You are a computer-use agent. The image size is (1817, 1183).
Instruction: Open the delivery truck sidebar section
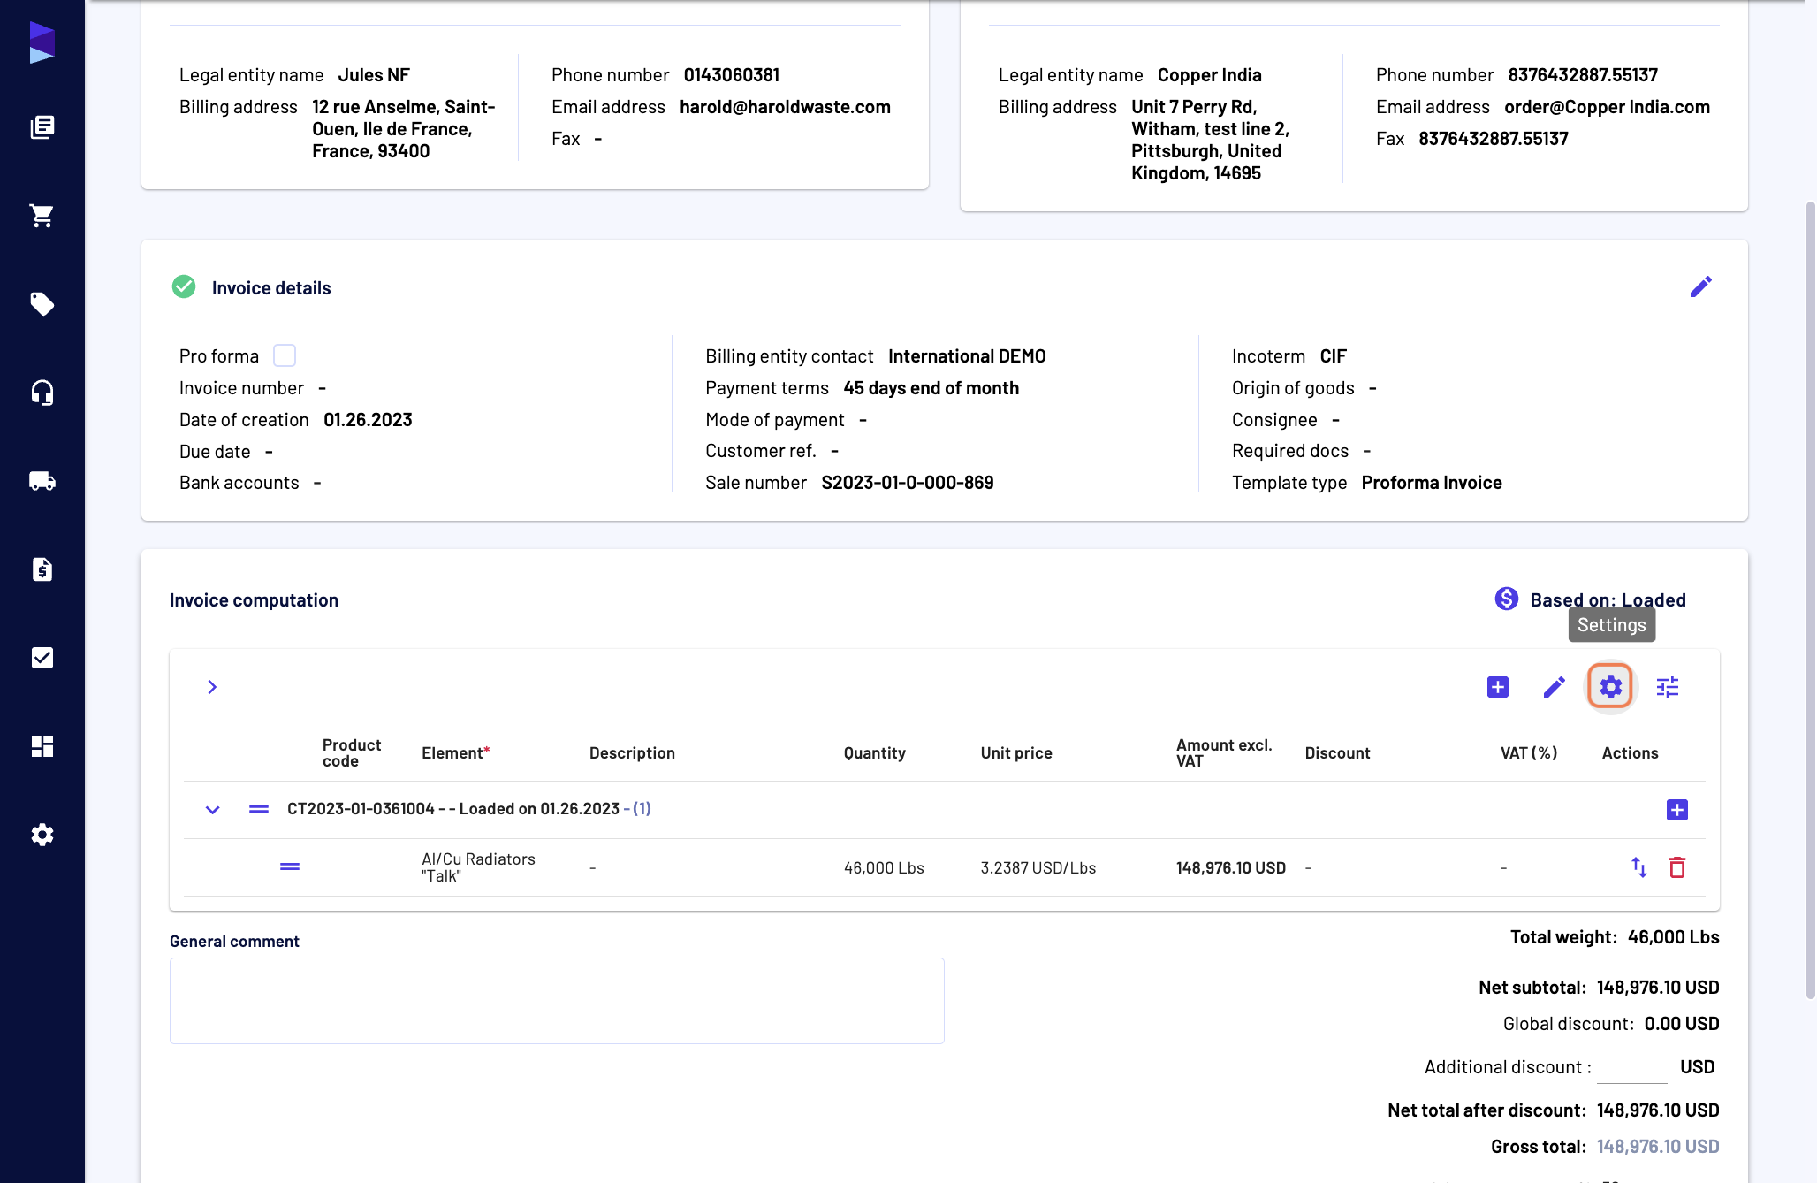42,481
